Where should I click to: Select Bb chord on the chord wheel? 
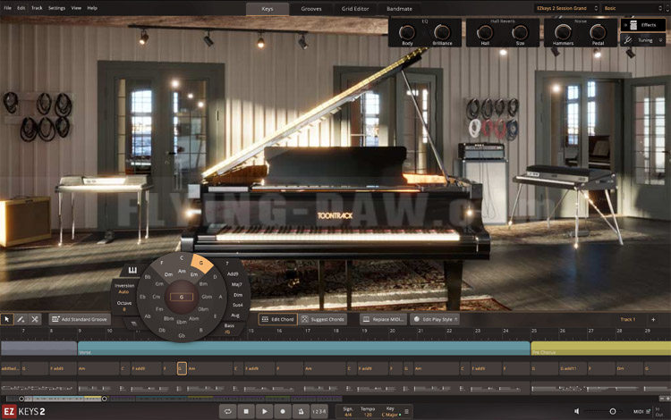coord(148,277)
